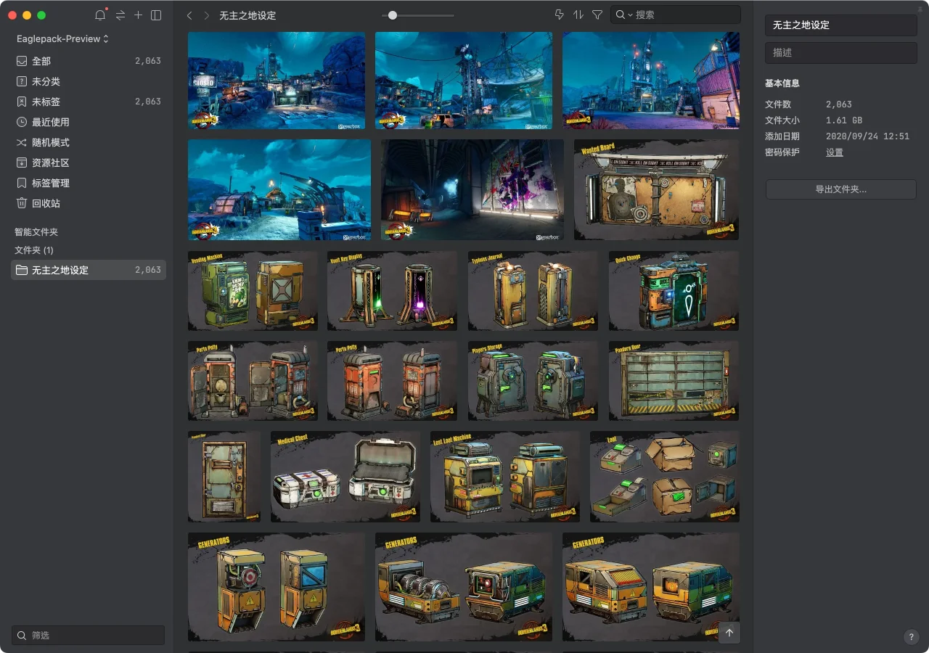
Task: Open the Wanted Board thumbnail
Action: point(656,190)
